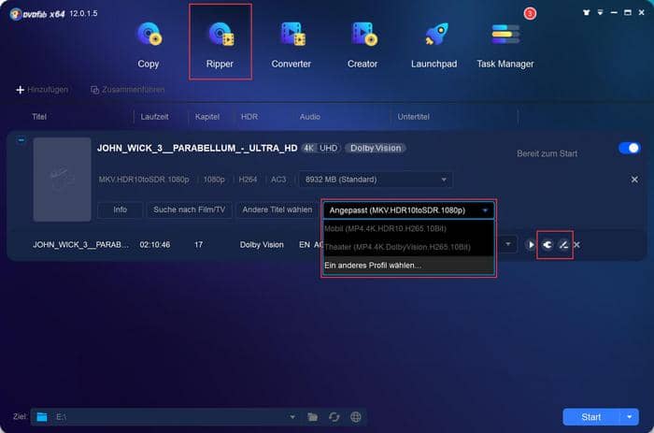Click the Untertitel column header
654x433 pixels.
coord(413,117)
